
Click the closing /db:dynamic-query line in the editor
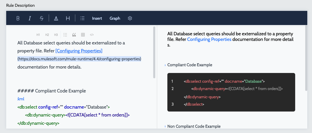38,123
